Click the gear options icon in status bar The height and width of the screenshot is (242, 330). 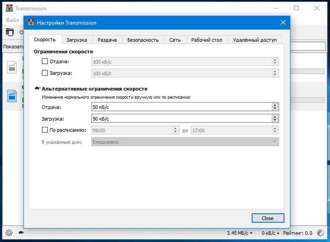click(x=8, y=233)
